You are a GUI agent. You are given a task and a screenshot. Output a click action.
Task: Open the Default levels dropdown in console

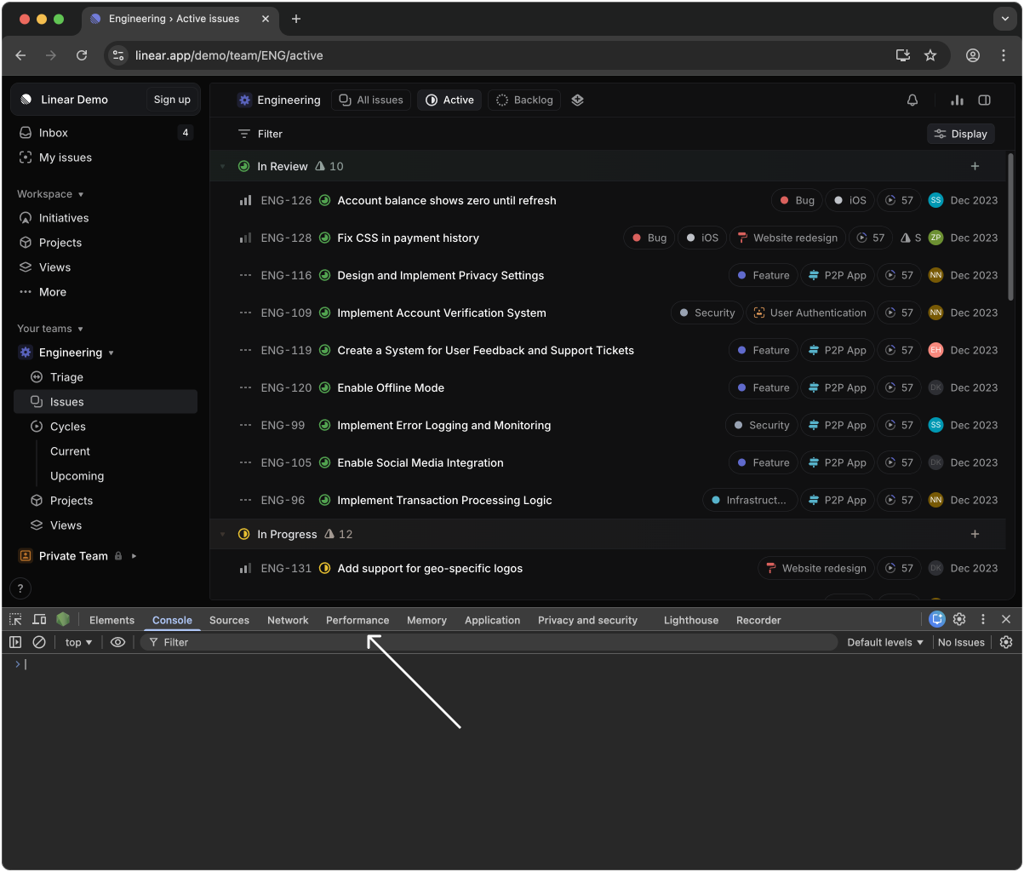tap(884, 642)
